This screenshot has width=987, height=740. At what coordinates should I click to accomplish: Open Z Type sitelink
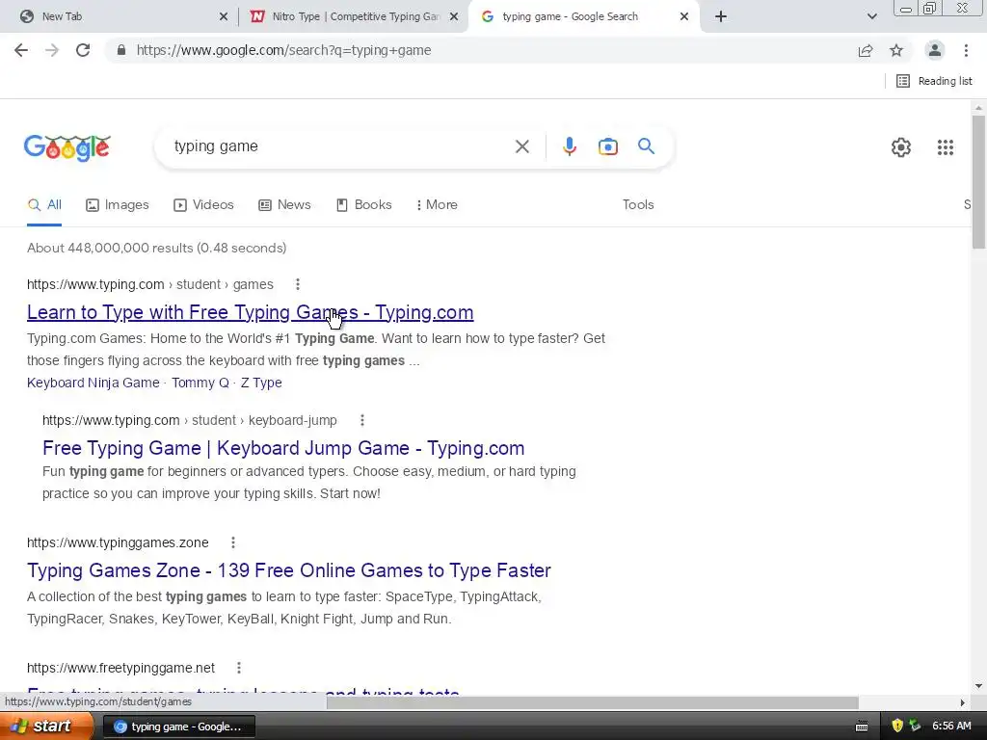point(261,383)
